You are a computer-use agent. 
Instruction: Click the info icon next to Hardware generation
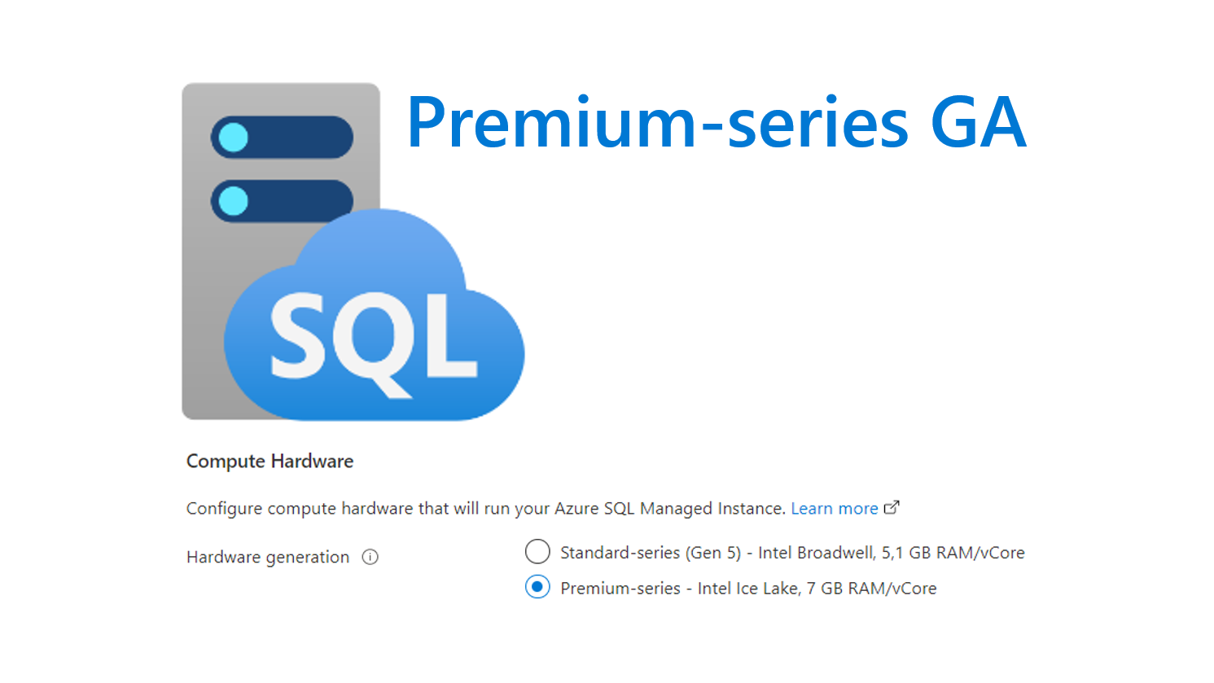[370, 557]
